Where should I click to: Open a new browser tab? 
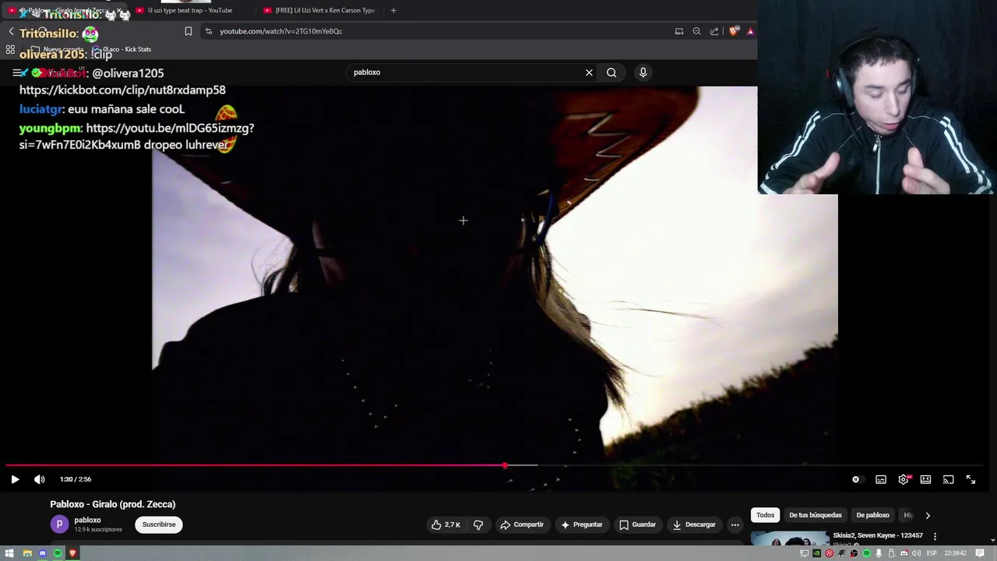point(393,10)
